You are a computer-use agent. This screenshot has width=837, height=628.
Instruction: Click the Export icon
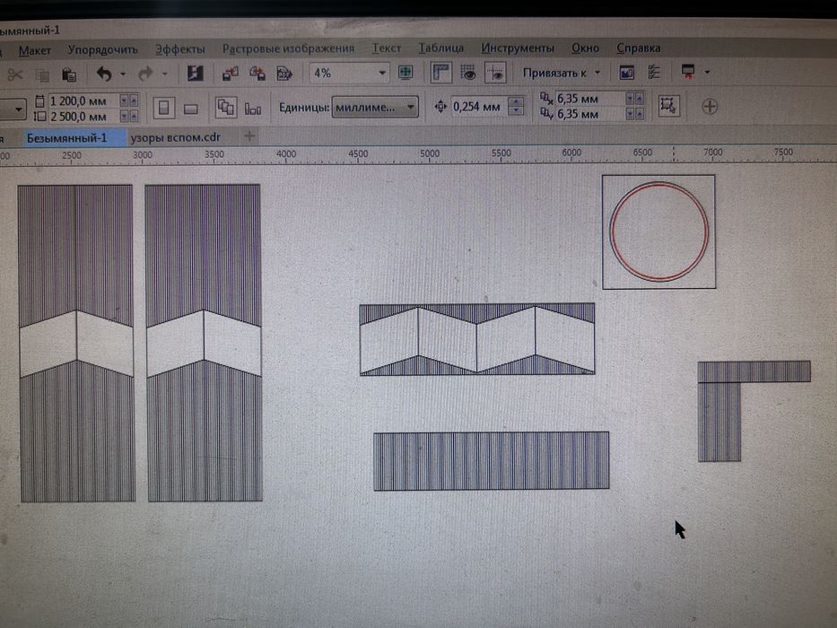point(257,74)
